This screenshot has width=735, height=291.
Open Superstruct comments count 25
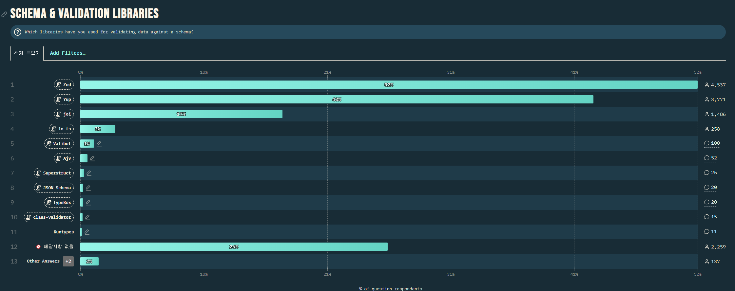coord(711,173)
